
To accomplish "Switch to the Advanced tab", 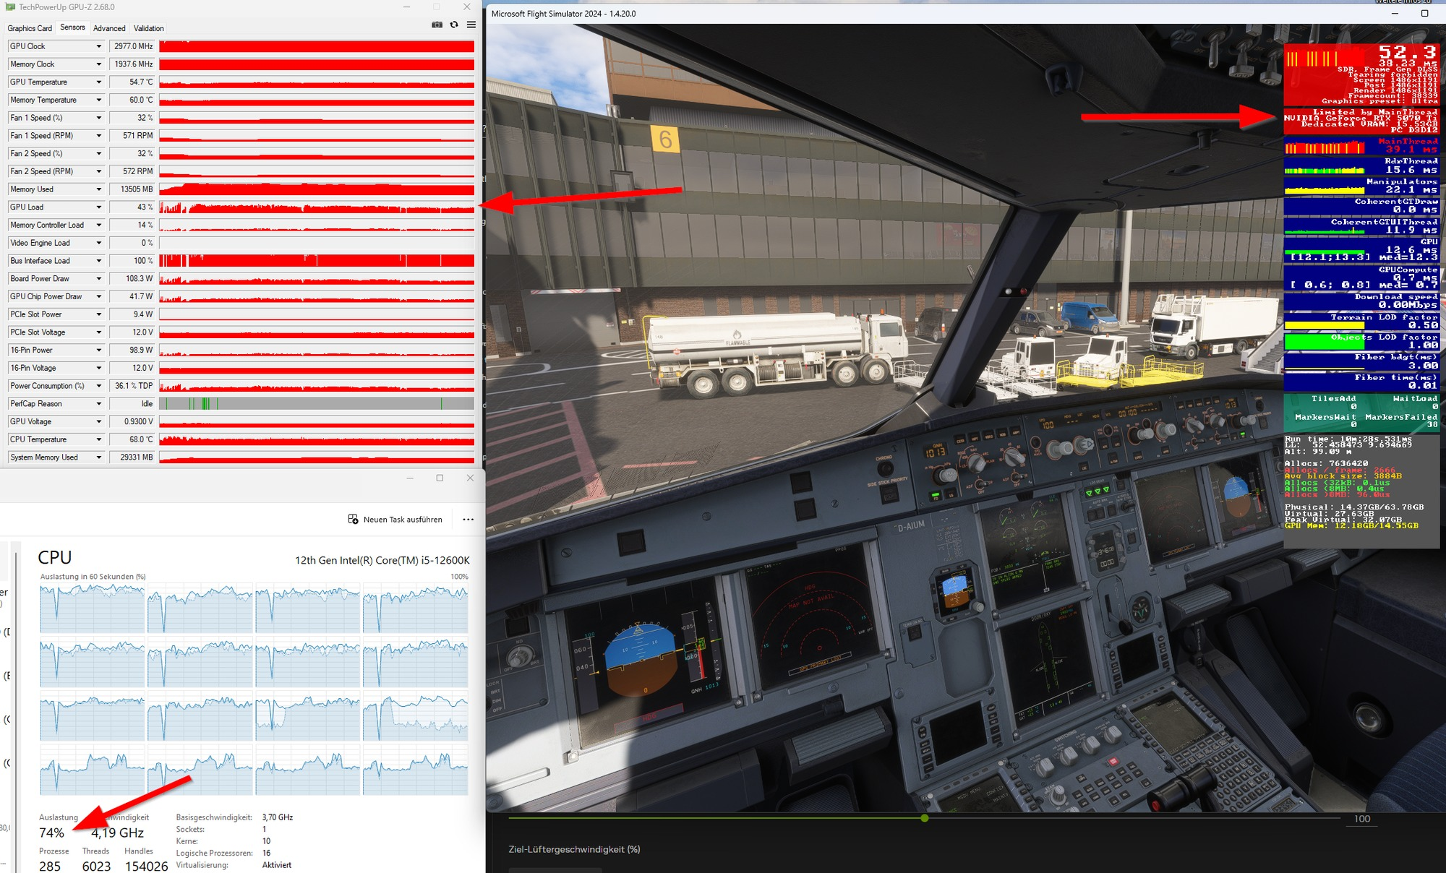I will [109, 28].
